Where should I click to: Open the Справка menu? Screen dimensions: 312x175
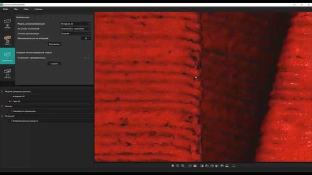click(39, 9)
